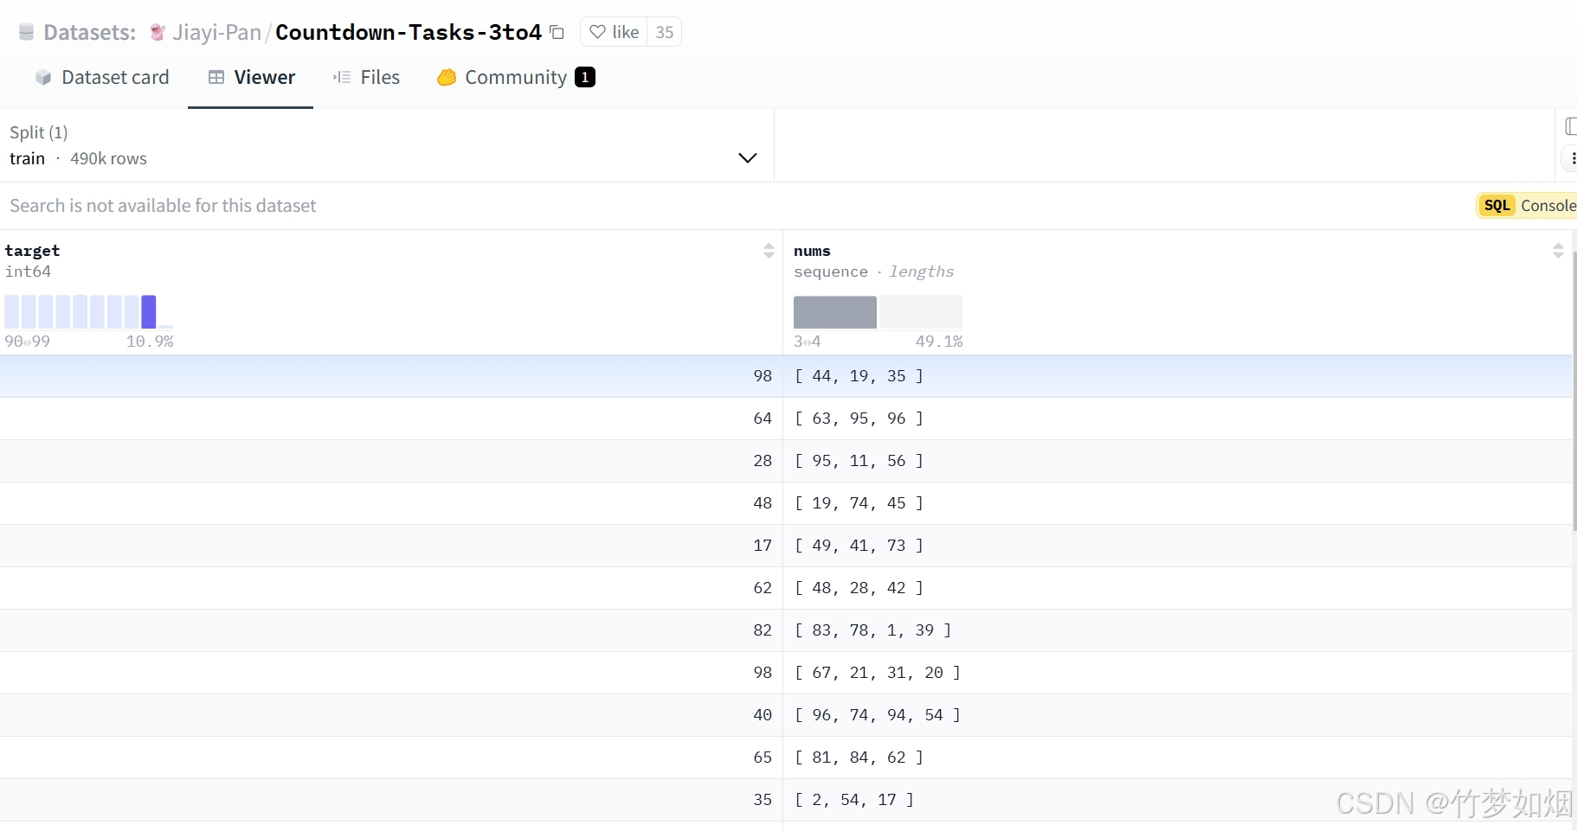The height and width of the screenshot is (831, 1577).
Task: Open the Community tab
Action: (516, 77)
